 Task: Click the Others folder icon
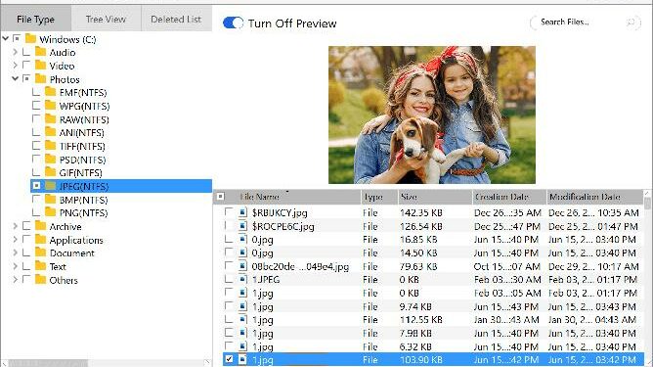[x=40, y=280]
